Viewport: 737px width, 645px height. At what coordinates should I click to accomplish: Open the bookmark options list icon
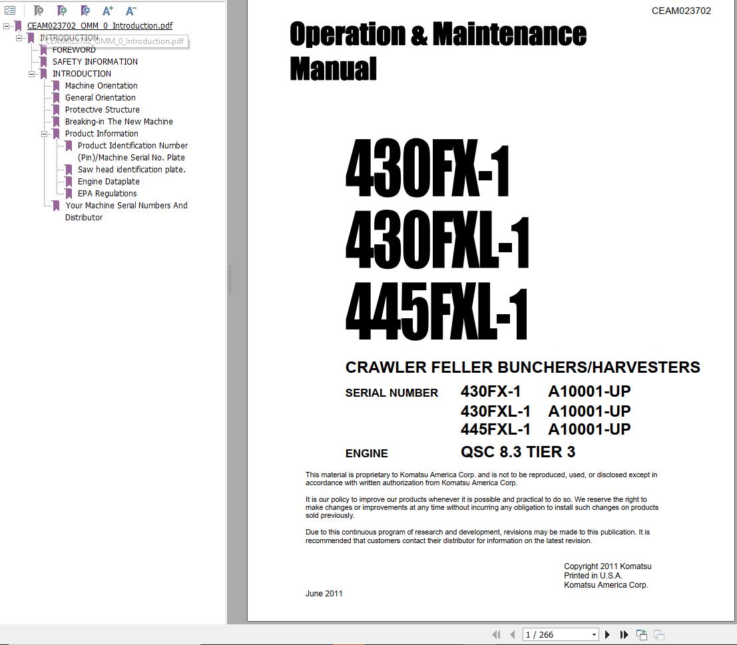tap(9, 11)
